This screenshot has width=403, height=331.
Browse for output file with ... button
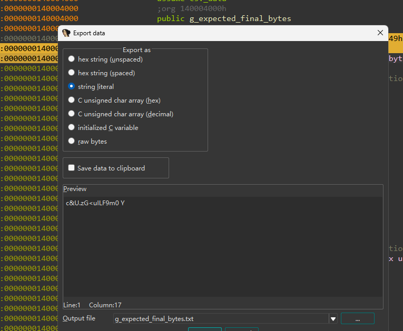358,319
